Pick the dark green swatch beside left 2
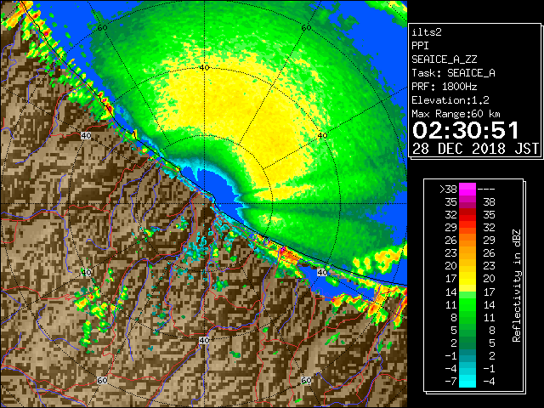The height and width of the screenshot is (408, 544). pyautogui.click(x=467, y=343)
